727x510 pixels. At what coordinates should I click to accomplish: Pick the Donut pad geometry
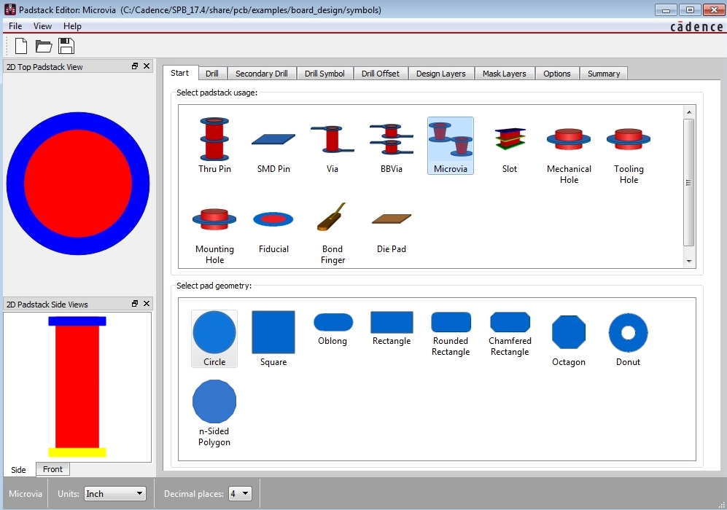(x=628, y=339)
